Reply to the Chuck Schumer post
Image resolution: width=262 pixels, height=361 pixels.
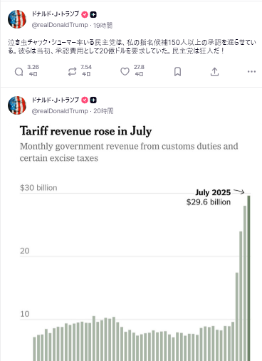tap(19, 71)
